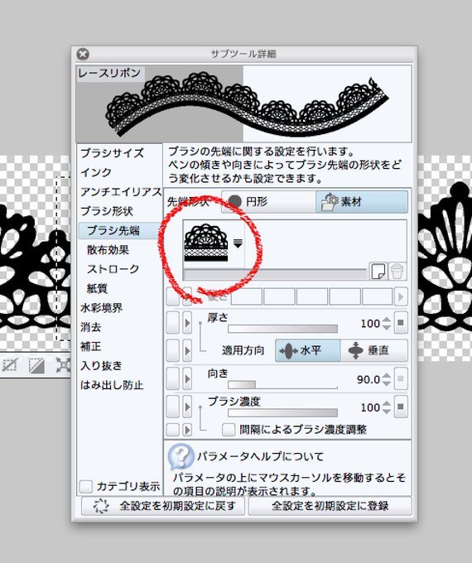Select 素材 material brush tip option
The height and width of the screenshot is (563, 472).
(362, 202)
